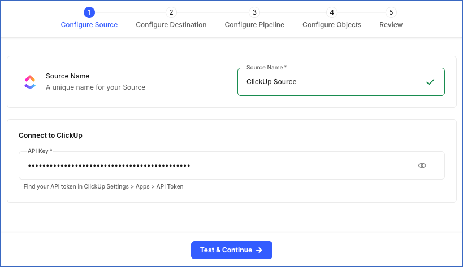Click the bold 'Source Name' title beside the logo

point(68,76)
